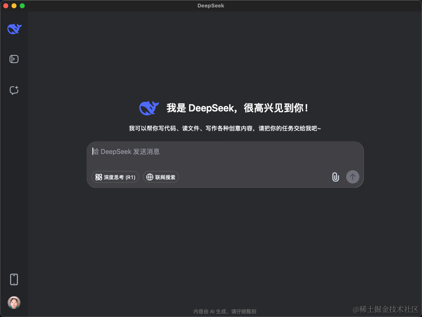The width and height of the screenshot is (422, 317).
Task: Send message with the up-arrow button
Action: [353, 177]
